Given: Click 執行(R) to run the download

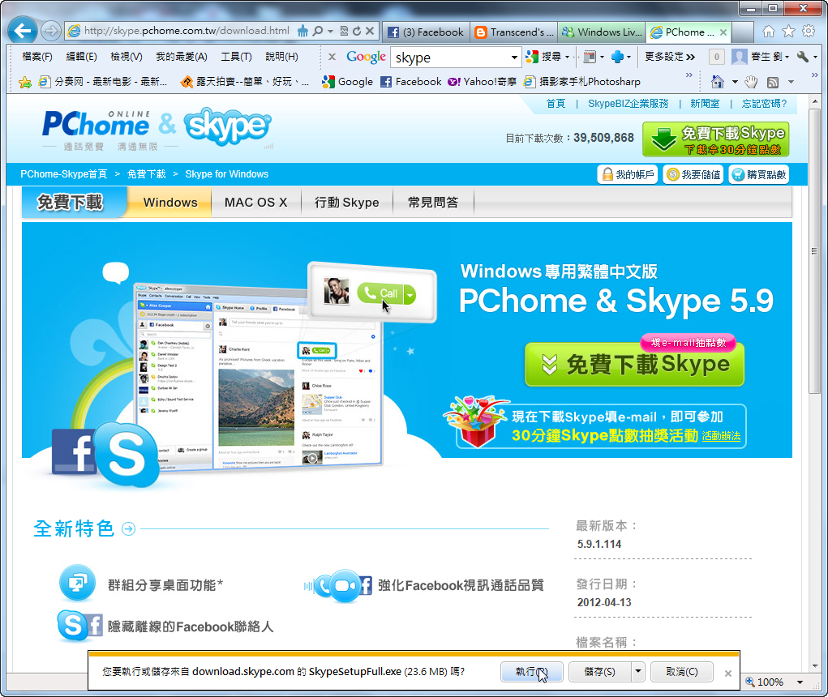Looking at the screenshot, I should 531,672.
